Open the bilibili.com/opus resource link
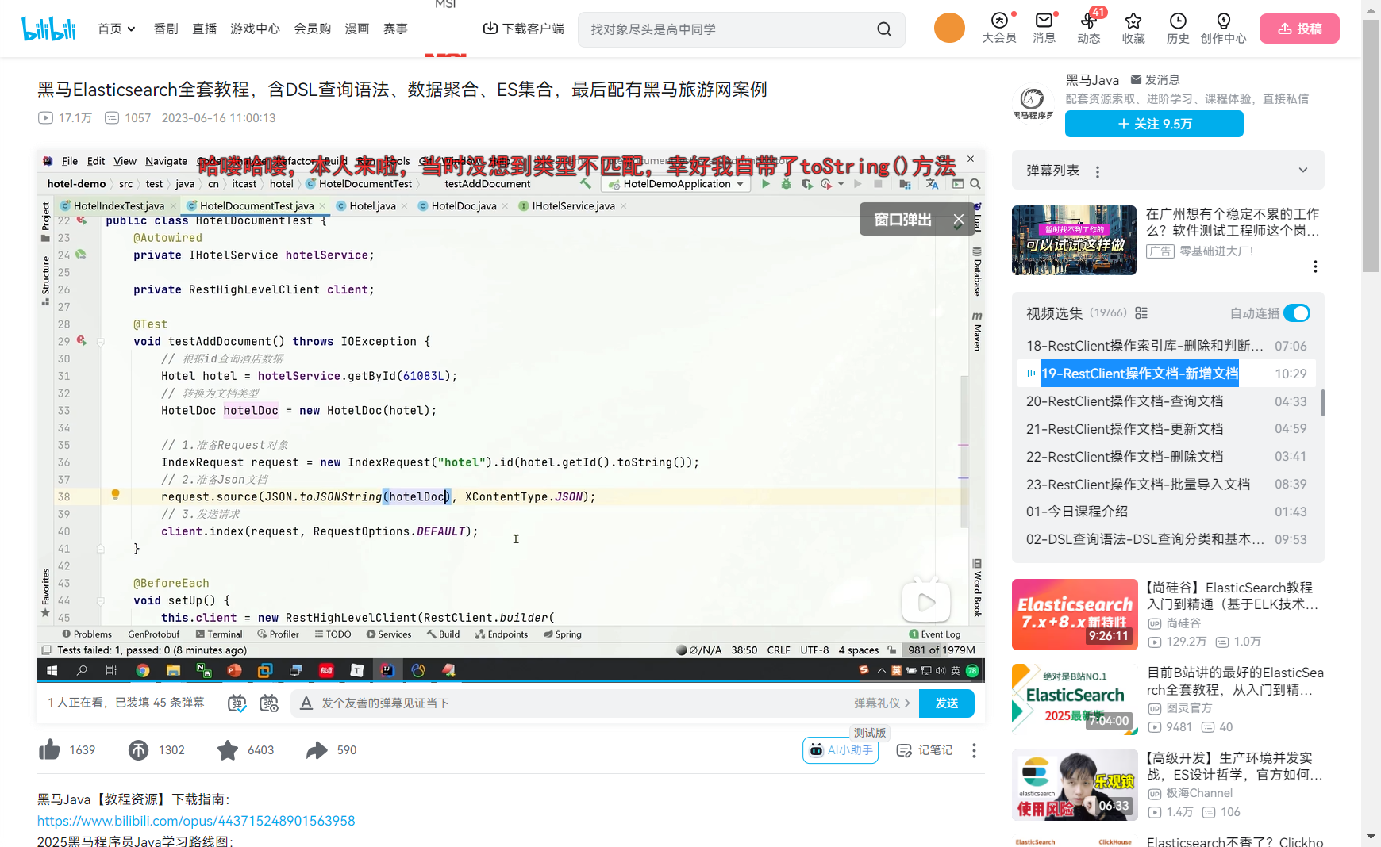1381x847 pixels. click(x=195, y=820)
